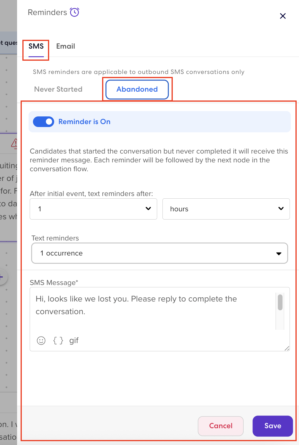Image resolution: width=299 pixels, height=445 pixels.
Task: Open the reminder delay number dropdown
Action: [x=93, y=209]
